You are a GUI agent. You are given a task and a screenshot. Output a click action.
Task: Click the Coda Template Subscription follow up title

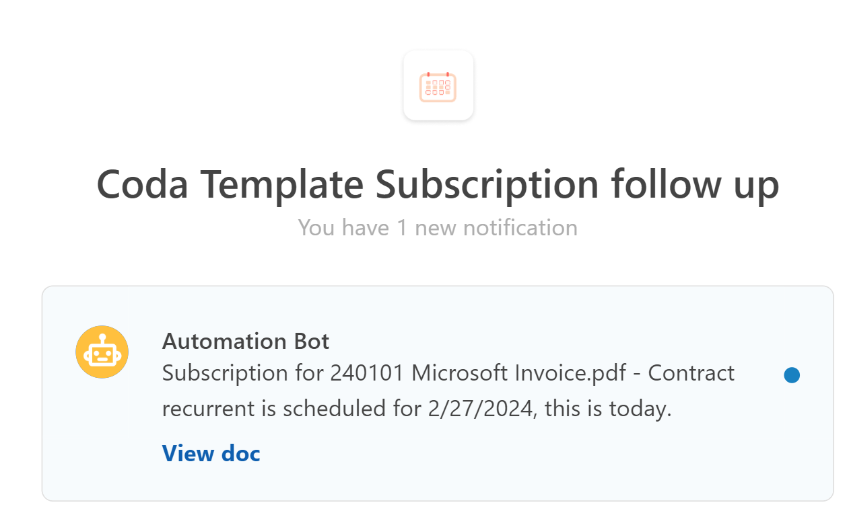tap(438, 184)
